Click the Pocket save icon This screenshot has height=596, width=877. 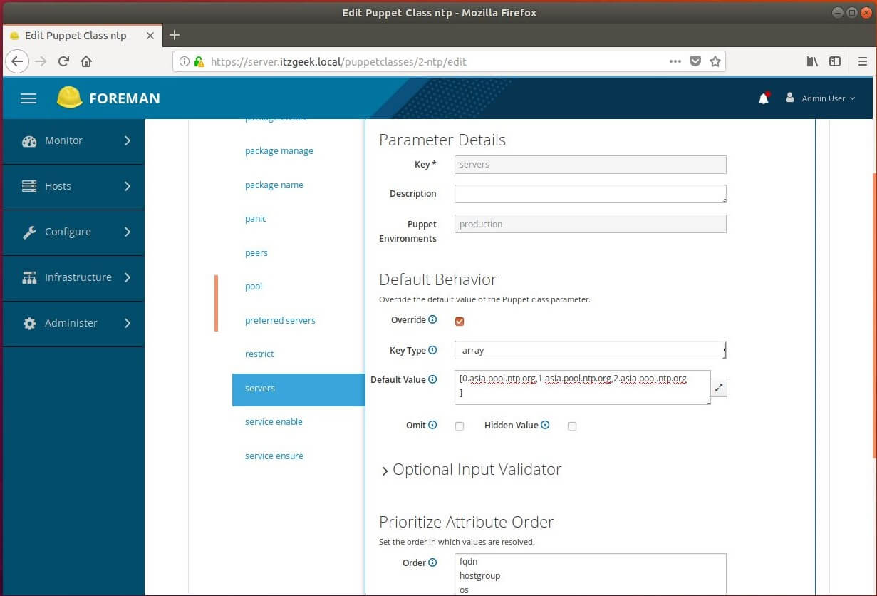[x=695, y=61]
